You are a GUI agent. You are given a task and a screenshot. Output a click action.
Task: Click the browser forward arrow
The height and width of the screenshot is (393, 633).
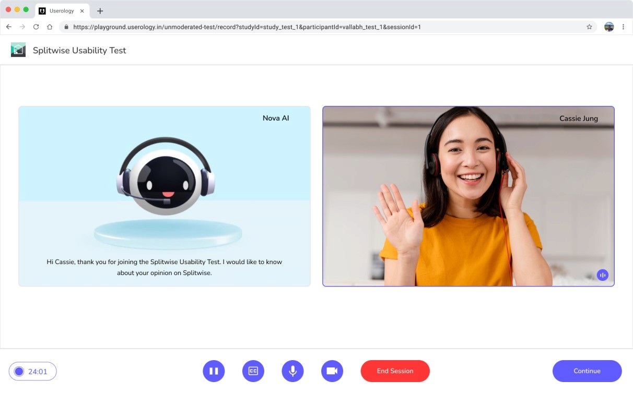click(x=22, y=27)
